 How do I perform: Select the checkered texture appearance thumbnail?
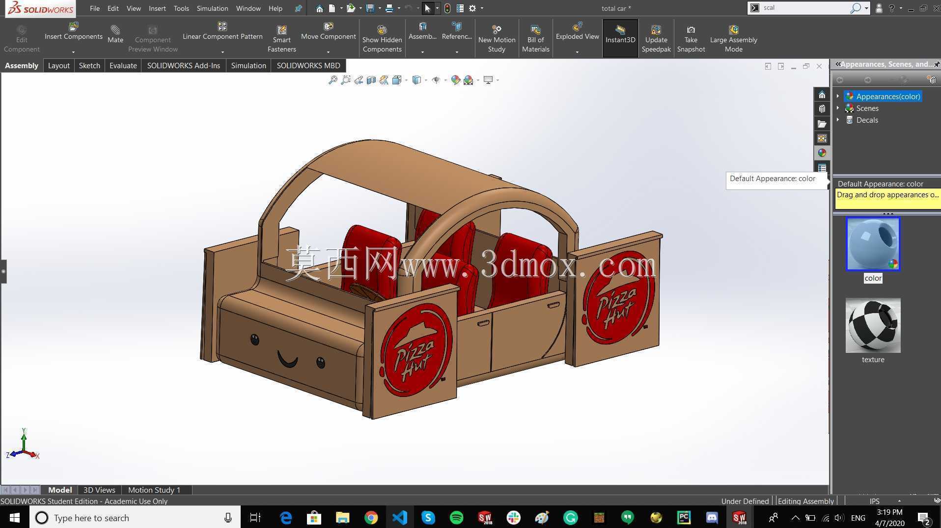[873, 325]
